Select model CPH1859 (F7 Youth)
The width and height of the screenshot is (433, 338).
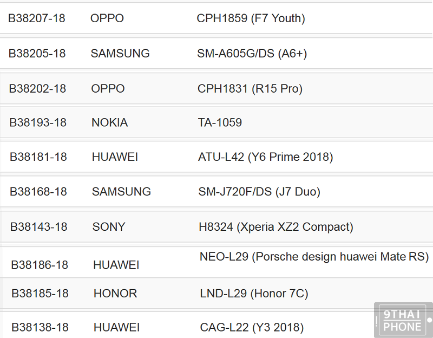pos(251,18)
